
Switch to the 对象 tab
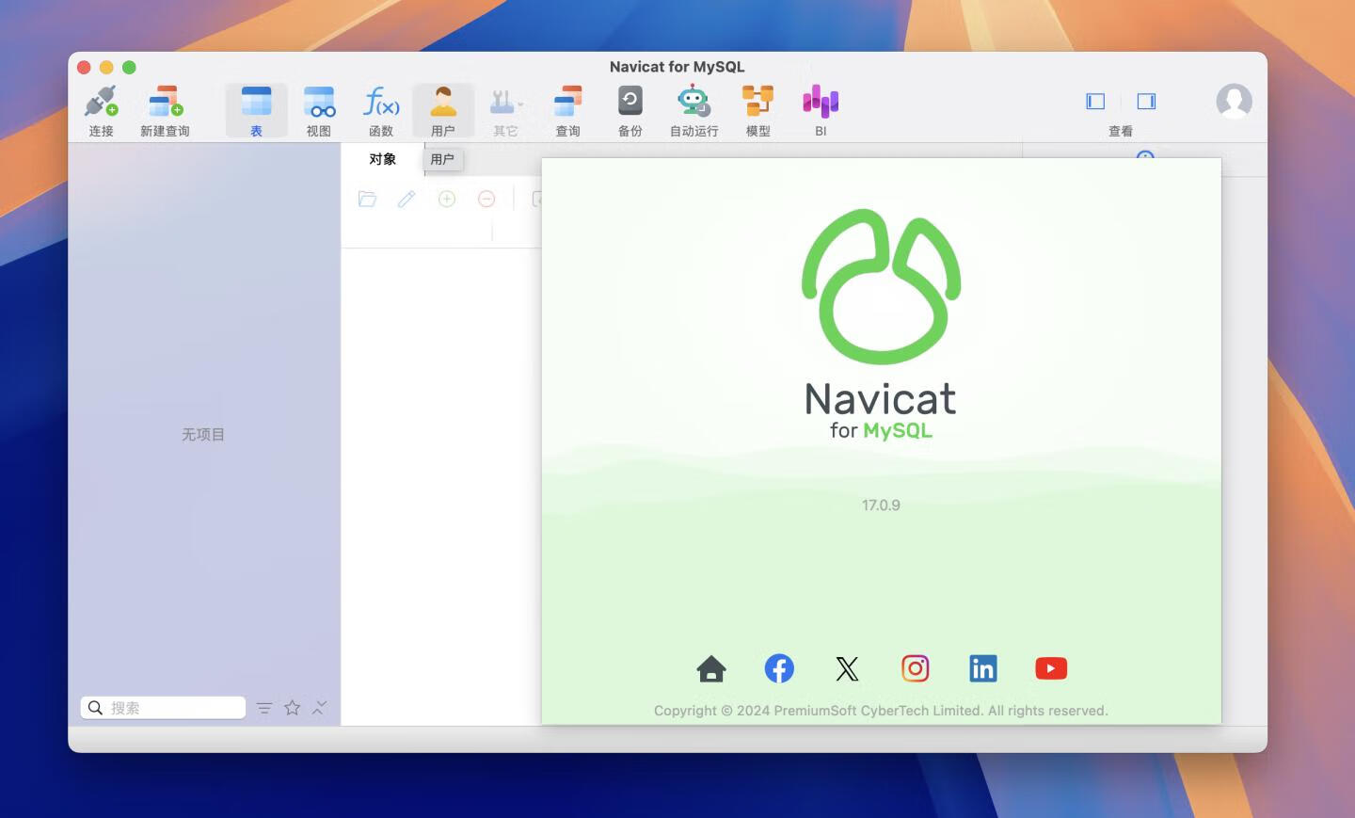click(382, 159)
